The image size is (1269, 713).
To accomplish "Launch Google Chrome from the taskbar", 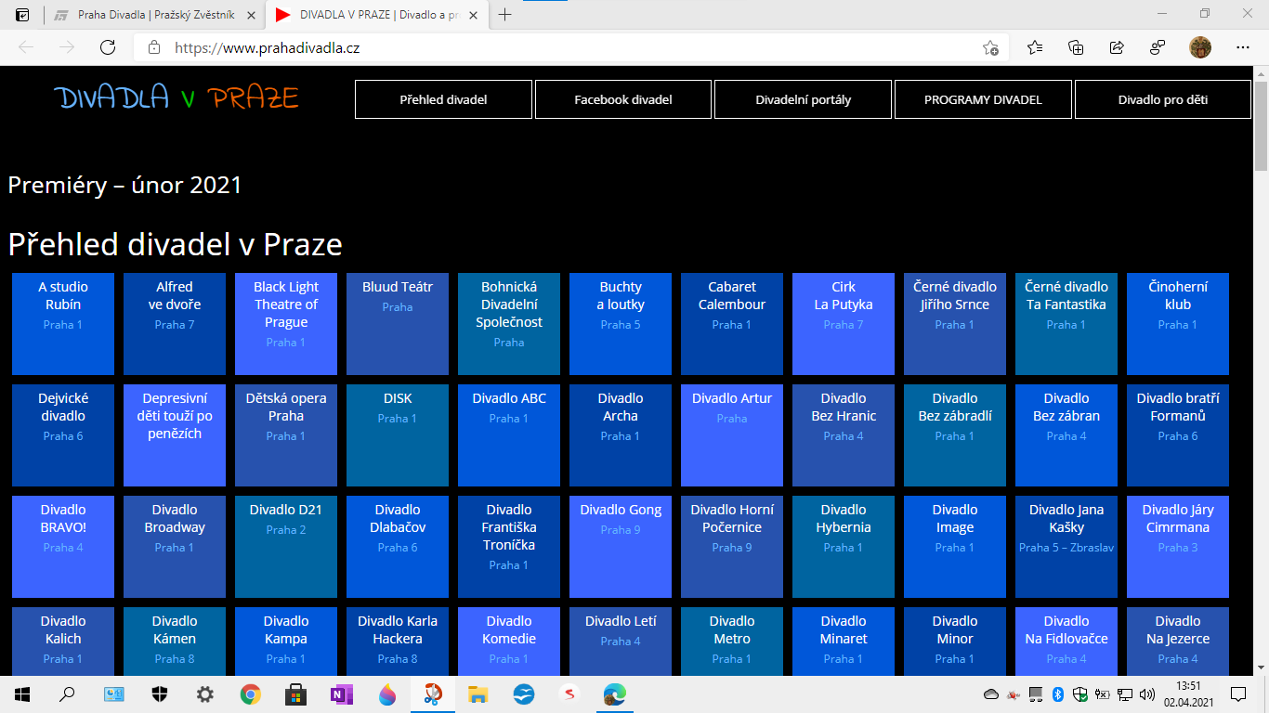I will 250,694.
